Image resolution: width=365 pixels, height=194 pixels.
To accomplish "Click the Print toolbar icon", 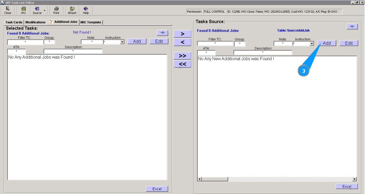I will point(56,10).
